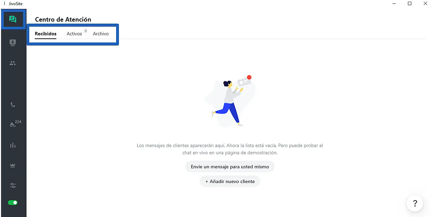Click Añadir nuevo cliente button
Screen dimensions: 433x217
tap(230, 181)
